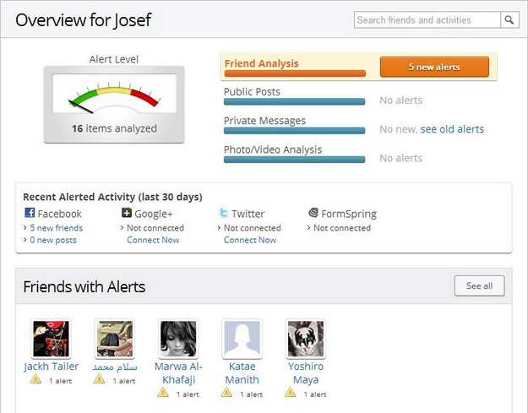Click the Twitter bird icon

pos(224,214)
